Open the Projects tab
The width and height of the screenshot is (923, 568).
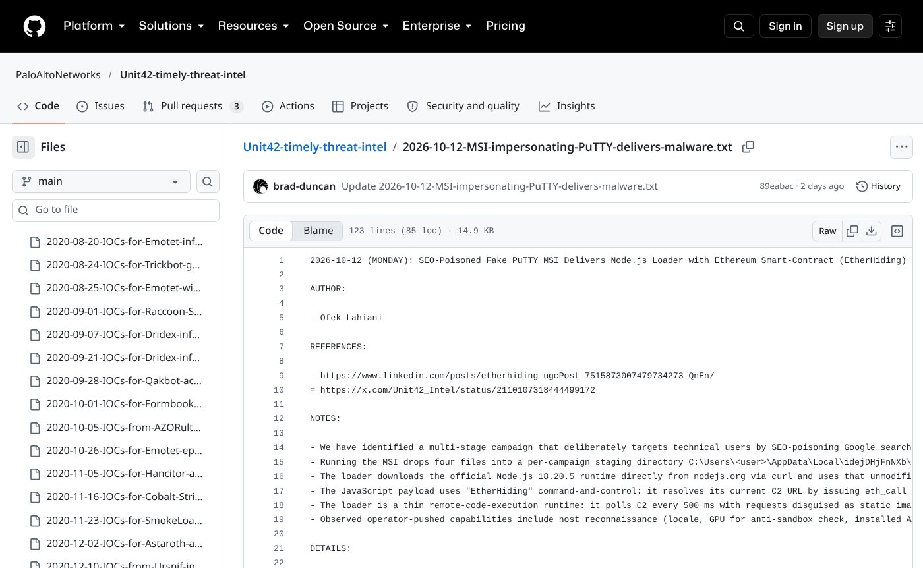coord(360,106)
